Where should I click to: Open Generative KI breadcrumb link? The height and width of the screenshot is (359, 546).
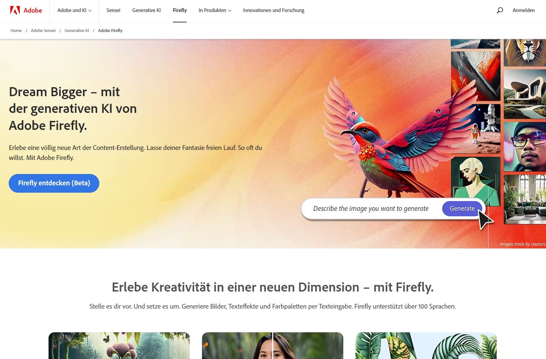click(x=77, y=30)
